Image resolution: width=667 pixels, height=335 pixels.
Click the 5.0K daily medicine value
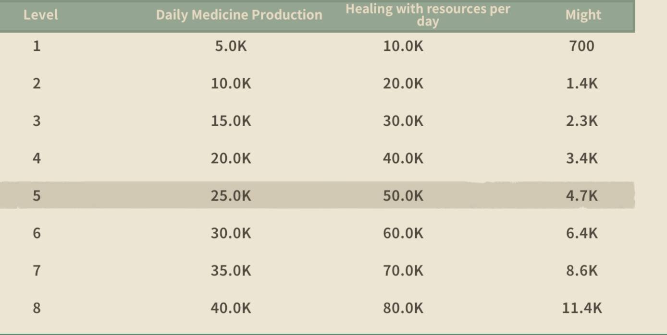coord(231,46)
